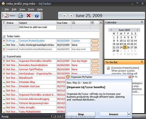Image resolution: width=146 pixels, height=119 pixels.
Task: Go to next day arrow button
Action: click(71, 16)
